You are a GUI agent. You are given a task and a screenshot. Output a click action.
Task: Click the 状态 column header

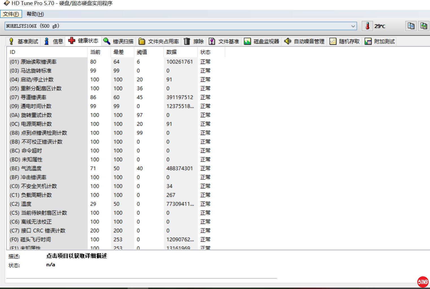205,52
